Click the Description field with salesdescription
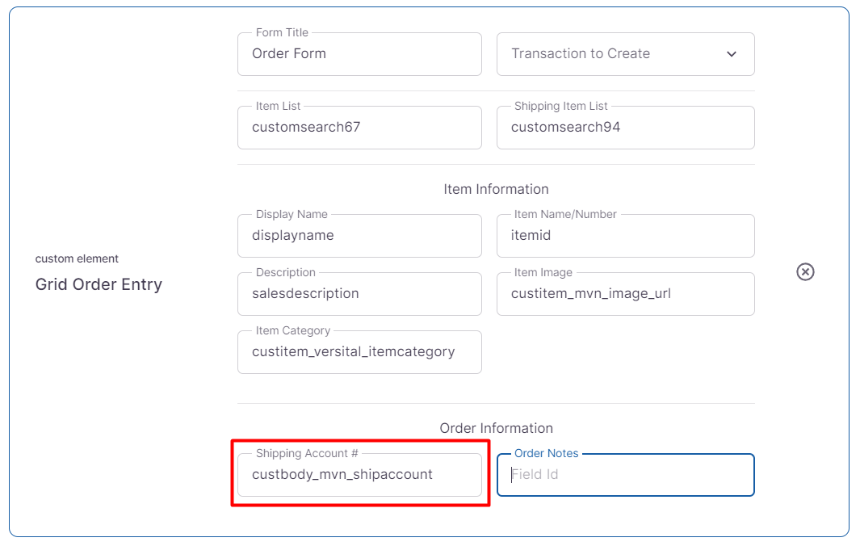 click(359, 294)
